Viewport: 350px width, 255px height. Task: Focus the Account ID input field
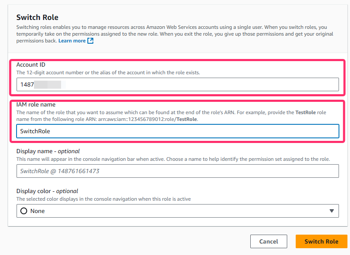pyautogui.click(x=178, y=84)
